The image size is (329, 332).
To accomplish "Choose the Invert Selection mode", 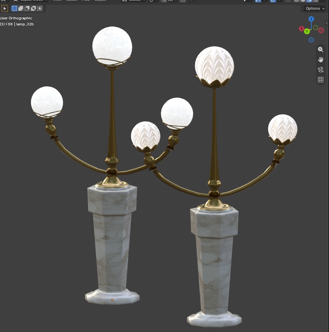I will pyautogui.click(x=33, y=8).
